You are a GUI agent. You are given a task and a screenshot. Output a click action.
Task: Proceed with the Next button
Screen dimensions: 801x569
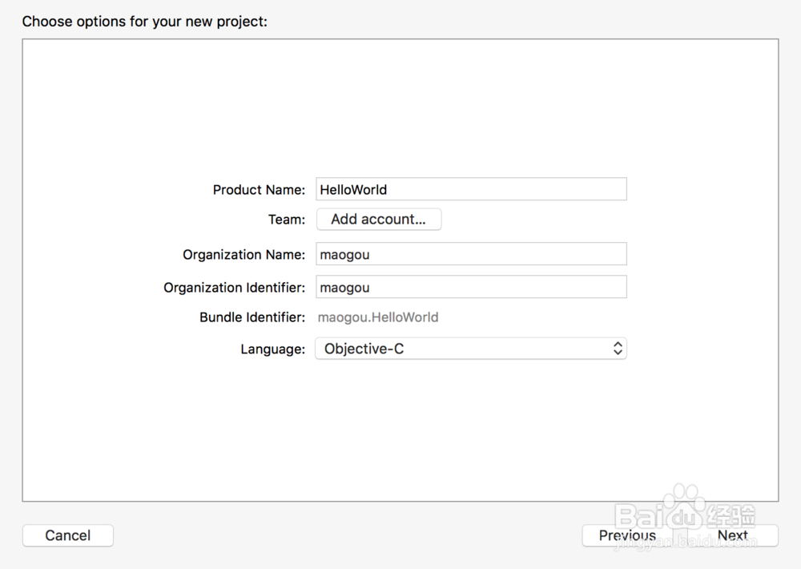[x=732, y=535]
